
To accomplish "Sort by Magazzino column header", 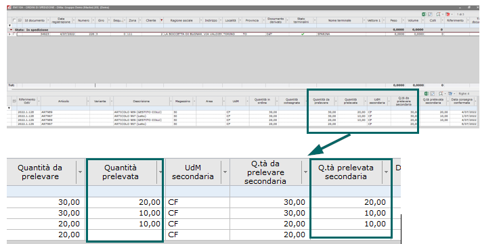I will click(182, 101).
